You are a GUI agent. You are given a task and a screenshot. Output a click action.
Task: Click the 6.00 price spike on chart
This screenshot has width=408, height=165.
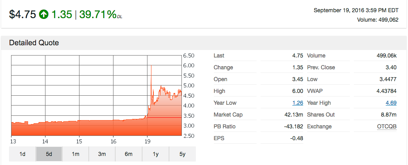pos(151,66)
